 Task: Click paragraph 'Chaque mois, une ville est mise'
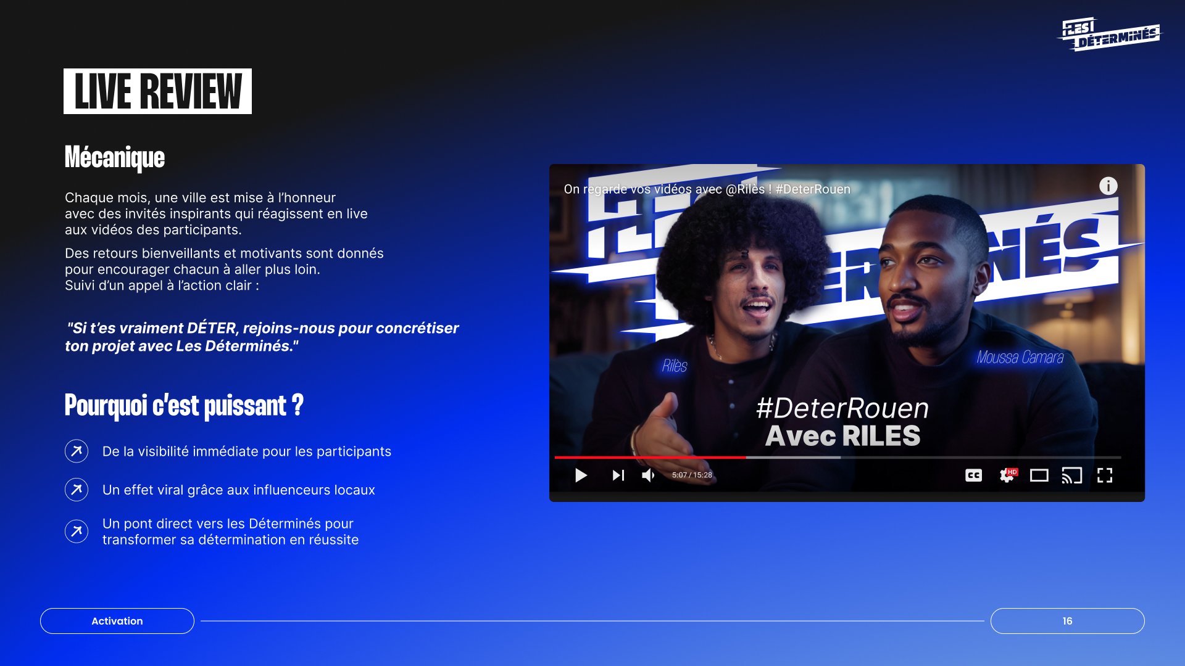216,213
